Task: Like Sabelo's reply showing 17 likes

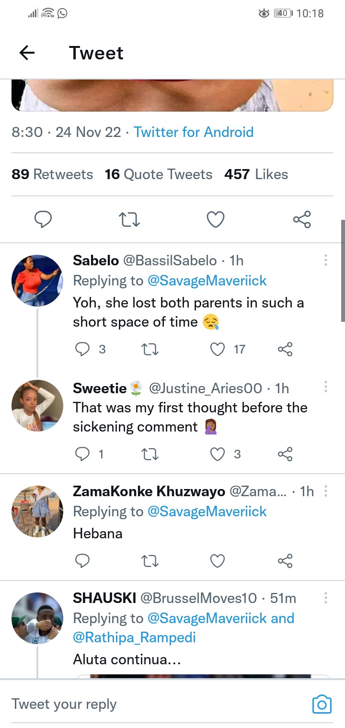Action: click(218, 350)
